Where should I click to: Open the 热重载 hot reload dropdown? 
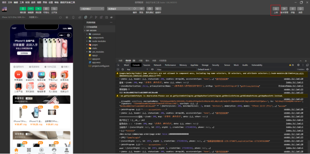click(34, 17)
